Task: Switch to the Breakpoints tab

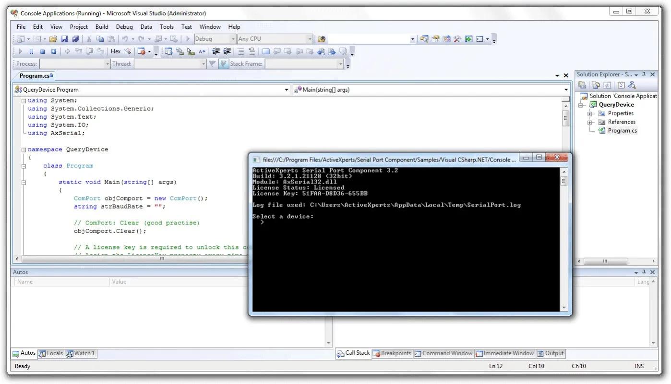Action: point(392,353)
